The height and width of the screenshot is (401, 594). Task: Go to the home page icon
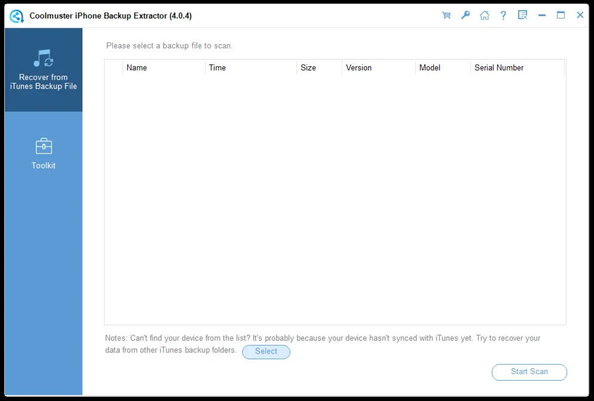click(484, 16)
